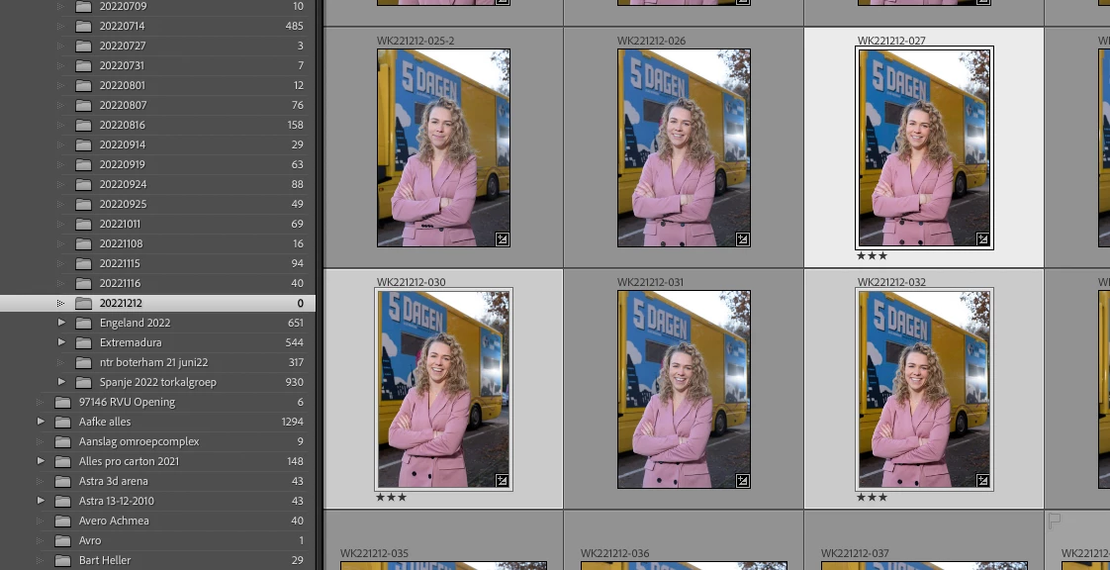Image resolution: width=1110 pixels, height=570 pixels.
Task: Click the develop adjustments badge on WK221212-027
Action: point(982,239)
